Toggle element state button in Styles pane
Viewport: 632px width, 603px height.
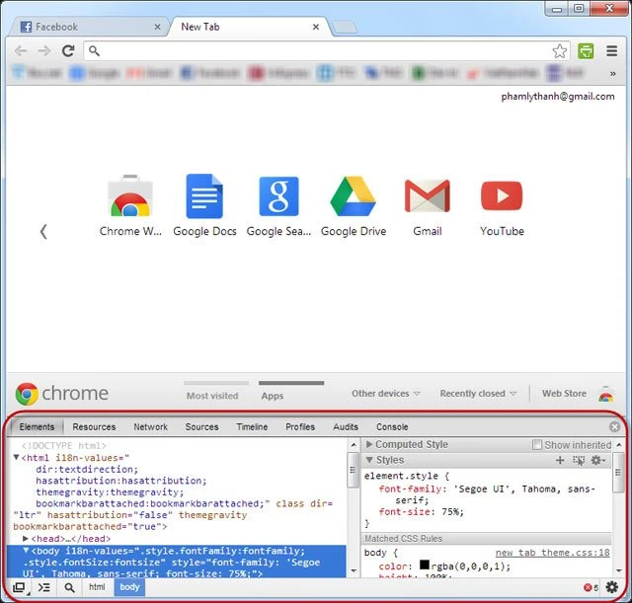[x=579, y=460]
